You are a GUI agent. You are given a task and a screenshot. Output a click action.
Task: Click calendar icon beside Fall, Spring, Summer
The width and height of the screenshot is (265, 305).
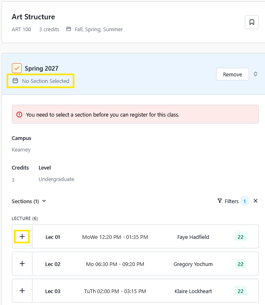(69, 29)
